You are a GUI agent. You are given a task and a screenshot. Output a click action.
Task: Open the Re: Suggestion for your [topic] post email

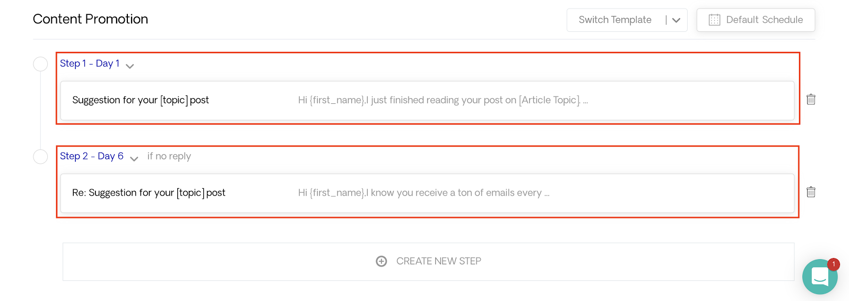428,193
